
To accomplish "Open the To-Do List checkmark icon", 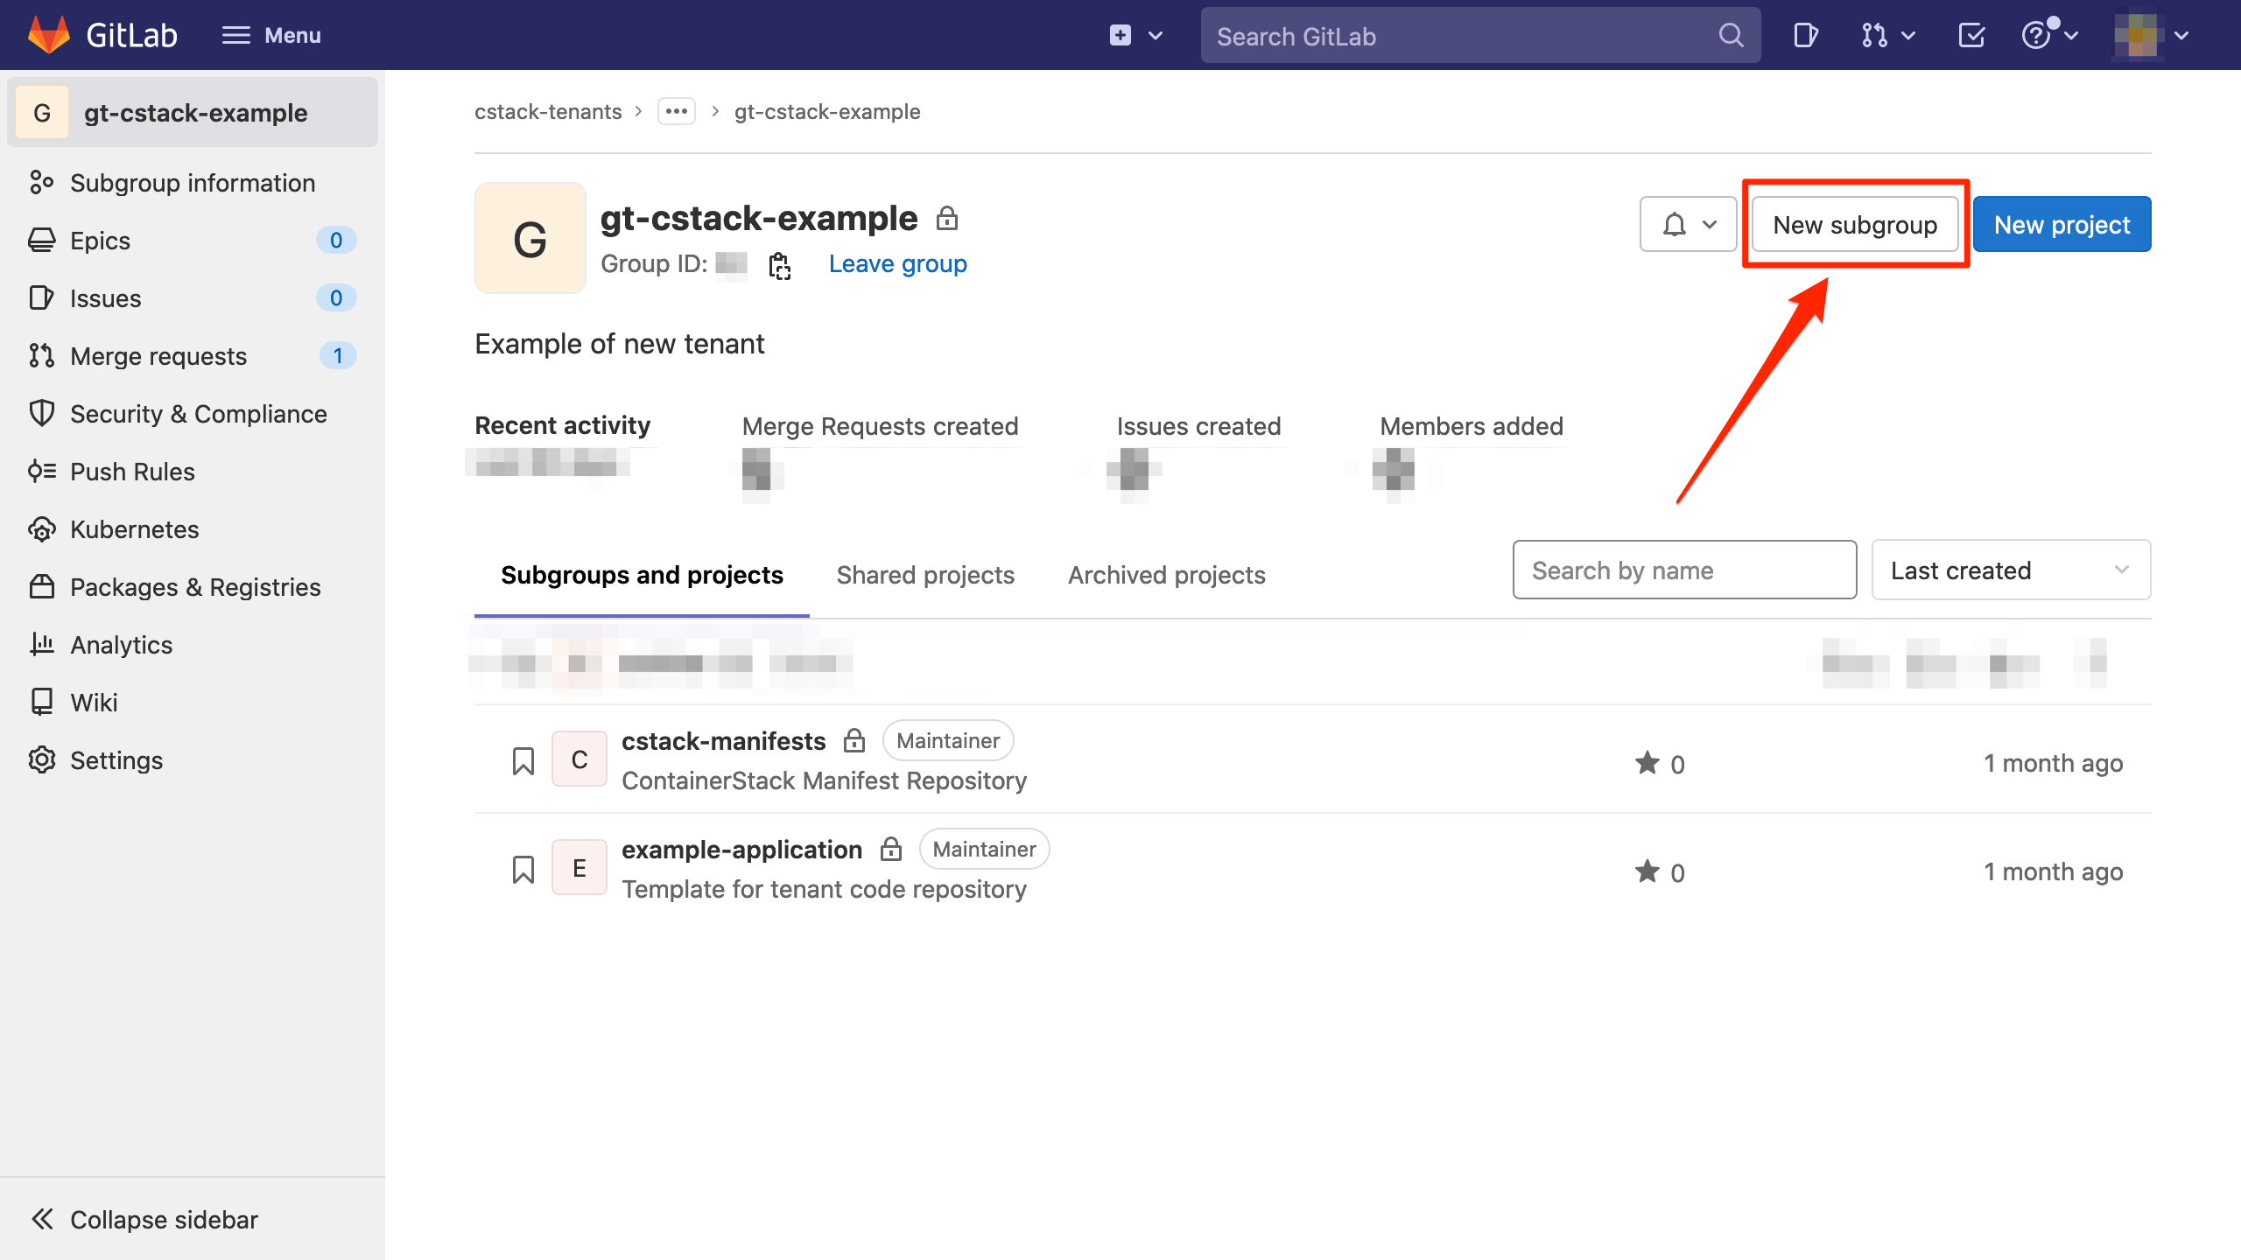I will click(1971, 35).
